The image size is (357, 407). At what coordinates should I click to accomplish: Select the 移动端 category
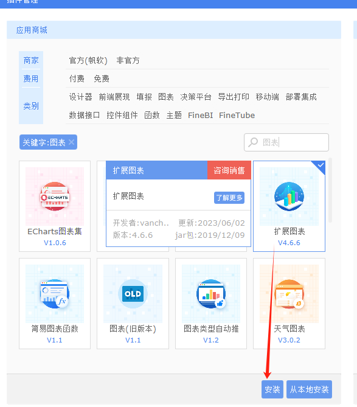point(267,97)
